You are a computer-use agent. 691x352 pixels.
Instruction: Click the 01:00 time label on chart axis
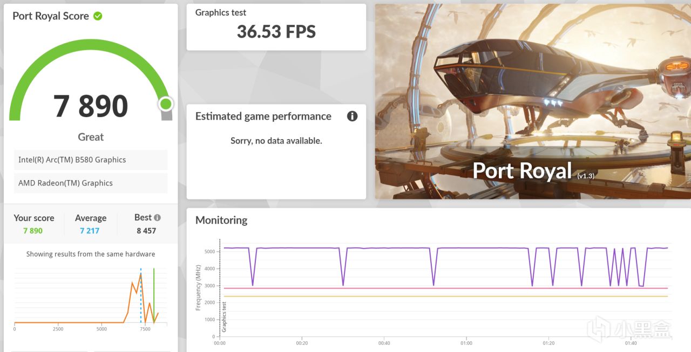[x=466, y=343]
